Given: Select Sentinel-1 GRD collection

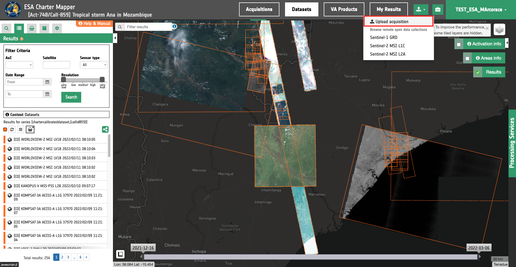Looking at the screenshot, I should point(384,38).
